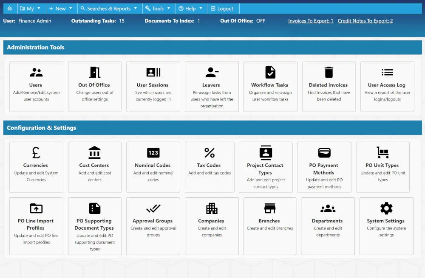Viewport: 425px width, 278px height.
Task: Expand the New dropdown arrow
Action: tap(71, 8)
